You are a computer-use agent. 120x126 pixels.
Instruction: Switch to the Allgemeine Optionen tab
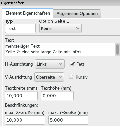(77, 14)
